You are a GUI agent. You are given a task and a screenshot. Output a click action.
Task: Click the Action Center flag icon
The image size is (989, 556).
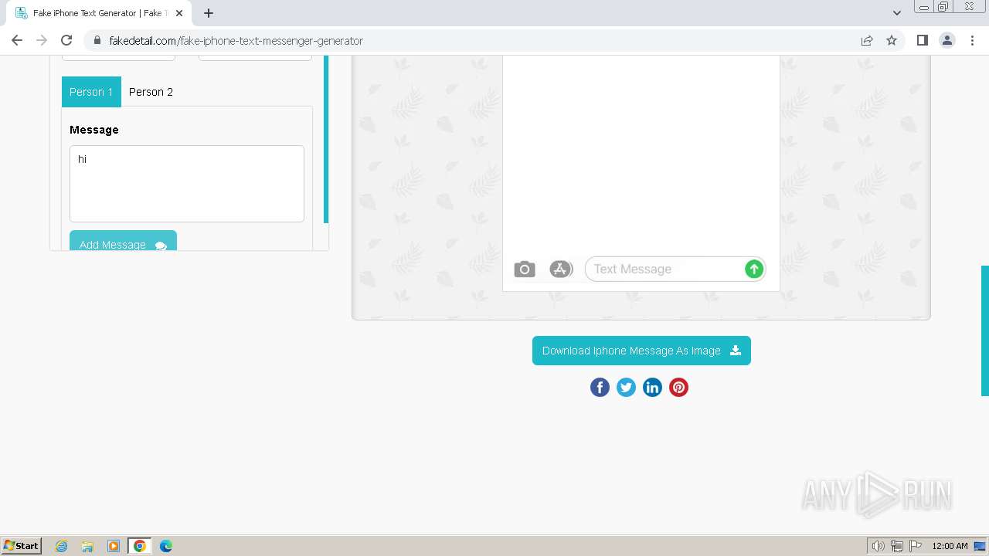click(x=916, y=546)
